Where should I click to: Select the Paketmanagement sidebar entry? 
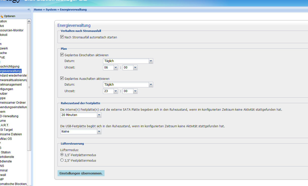tap(11, 85)
